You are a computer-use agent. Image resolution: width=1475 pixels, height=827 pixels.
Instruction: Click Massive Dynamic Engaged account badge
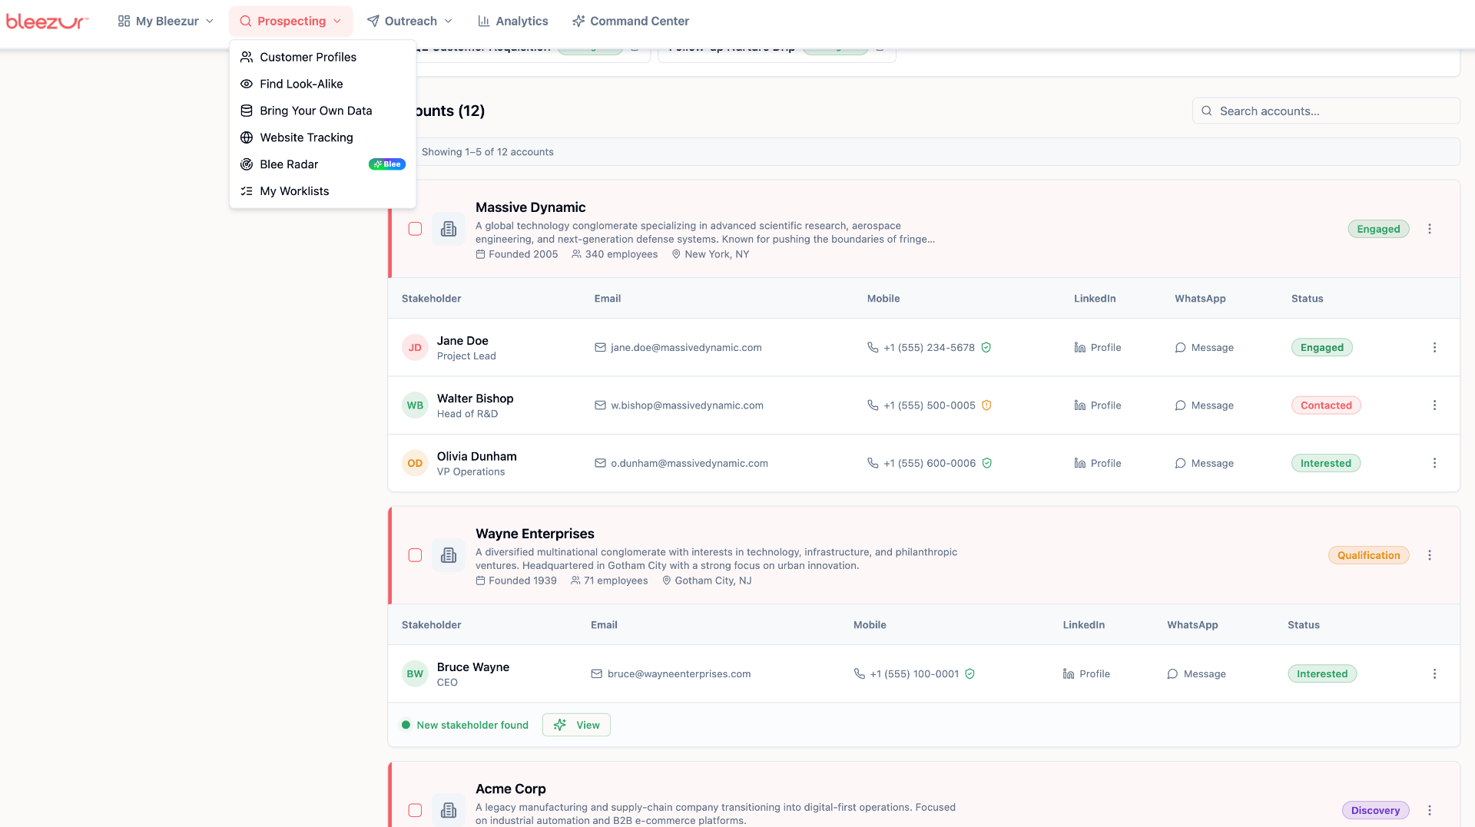(1378, 229)
